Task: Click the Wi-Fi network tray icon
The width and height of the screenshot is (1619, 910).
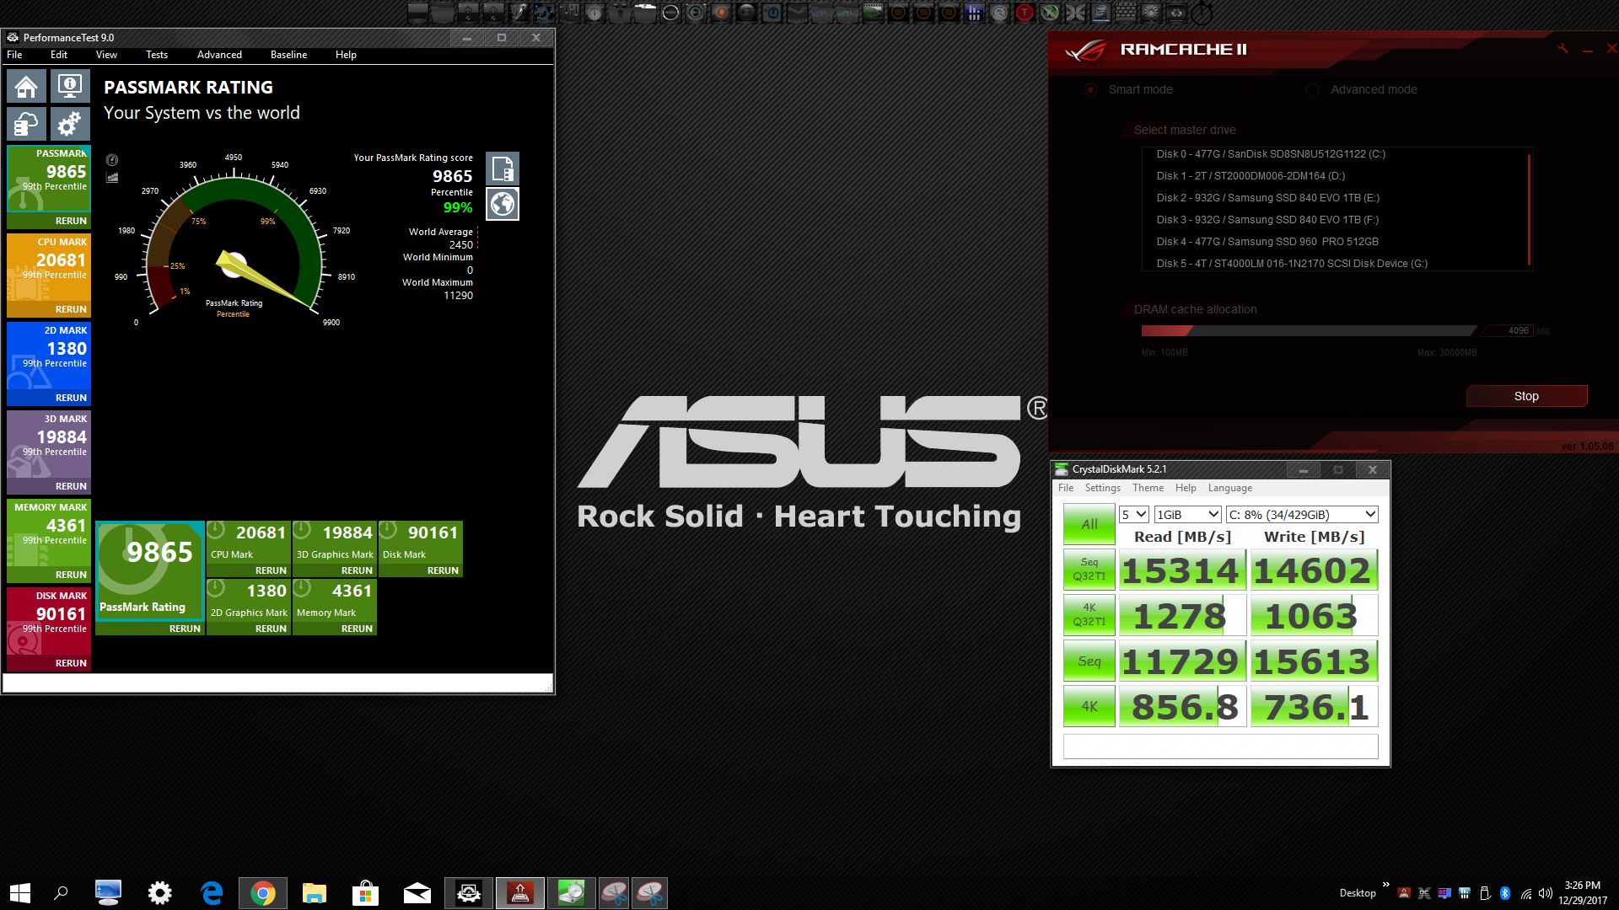Action: click(1525, 893)
